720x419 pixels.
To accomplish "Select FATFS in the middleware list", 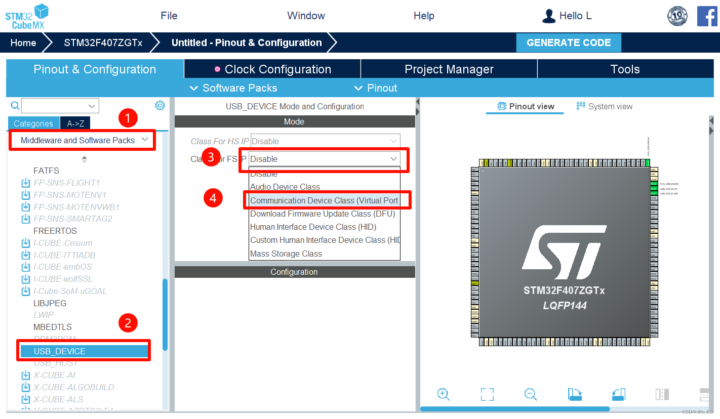I will click(46, 171).
